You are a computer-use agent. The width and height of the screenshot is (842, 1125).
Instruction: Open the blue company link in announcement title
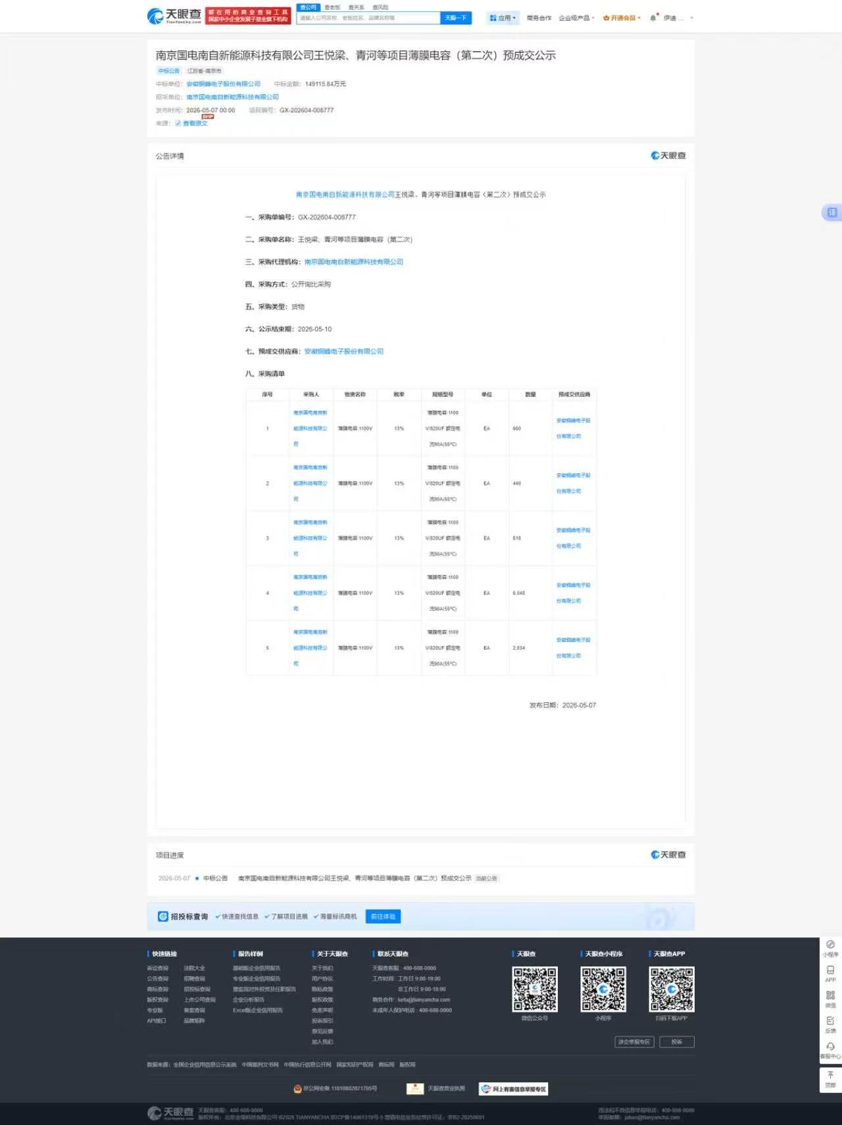[x=345, y=194]
